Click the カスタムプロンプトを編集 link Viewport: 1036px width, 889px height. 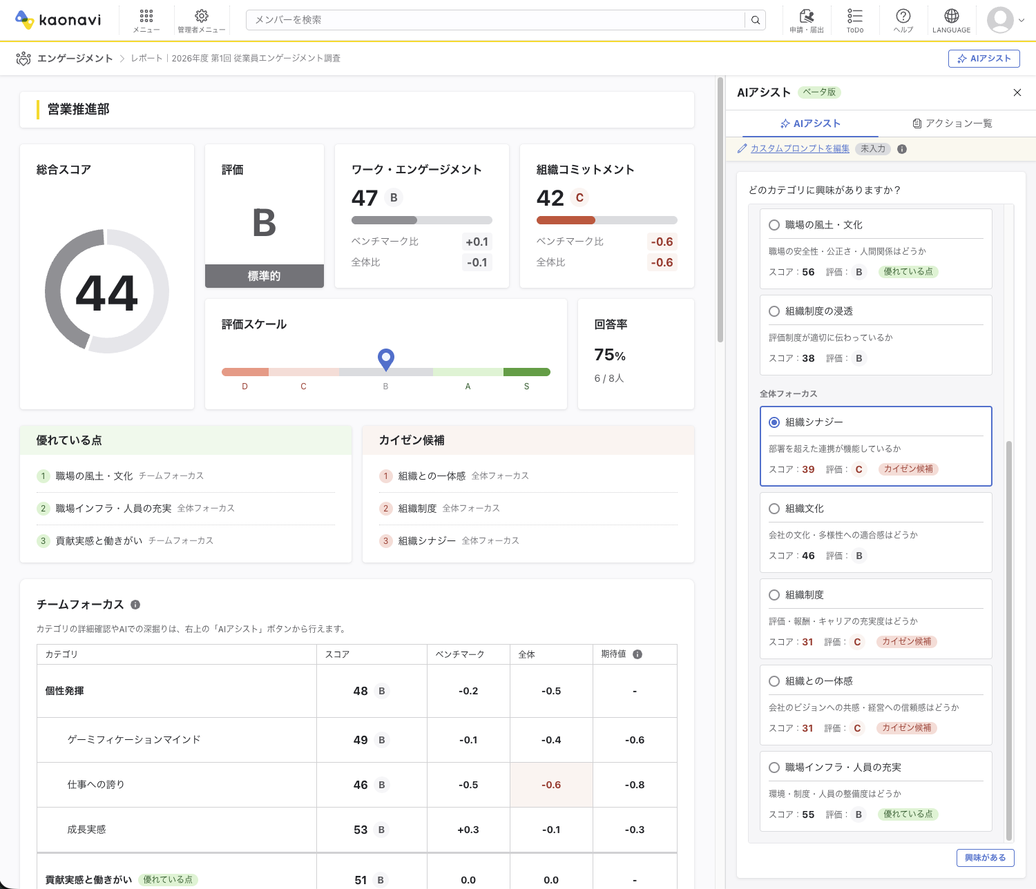(800, 148)
